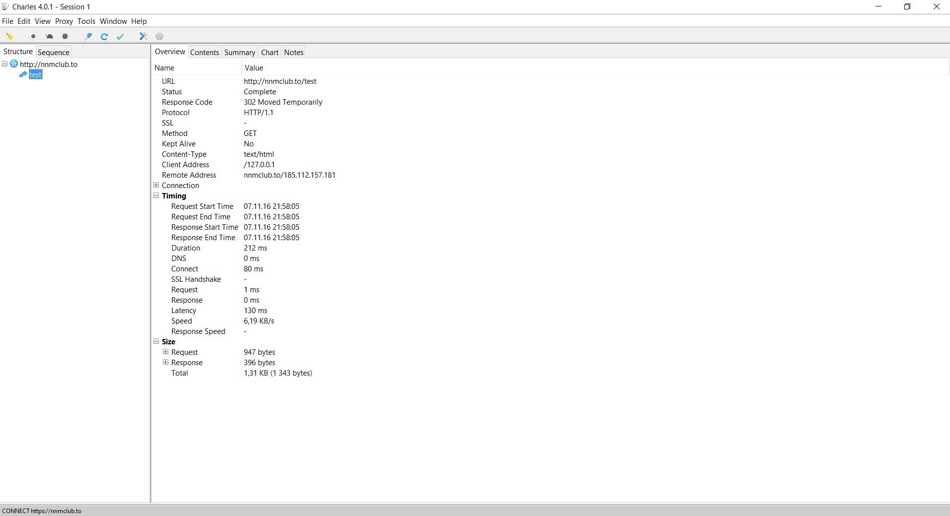Switch to the Sequence tab
The height and width of the screenshot is (516, 950).
point(54,52)
